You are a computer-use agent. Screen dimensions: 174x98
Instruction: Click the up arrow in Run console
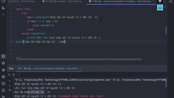tap(10, 81)
